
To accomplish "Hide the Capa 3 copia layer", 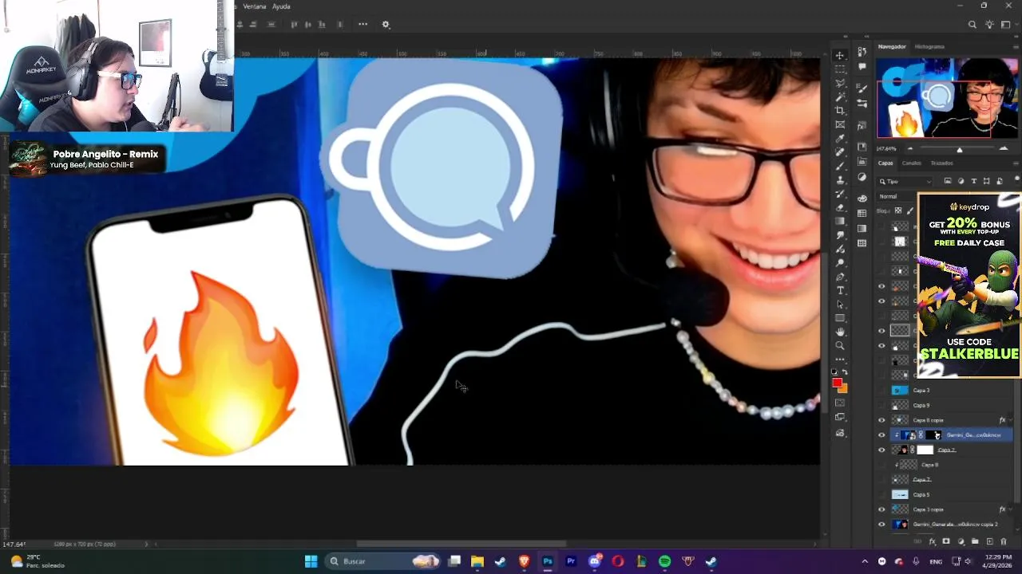I will point(881,509).
